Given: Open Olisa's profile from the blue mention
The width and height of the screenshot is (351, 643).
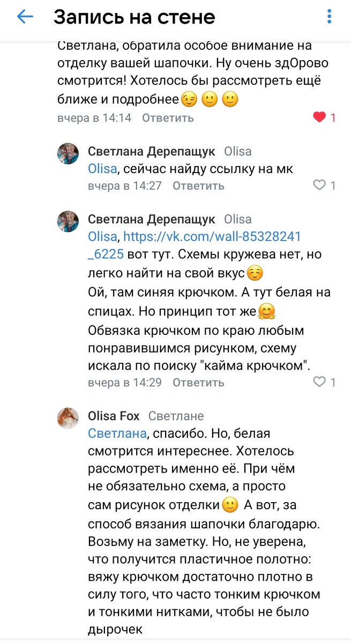Looking at the screenshot, I should click(x=100, y=169).
